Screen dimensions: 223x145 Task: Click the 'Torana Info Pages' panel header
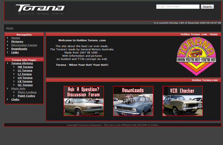coord(24,60)
